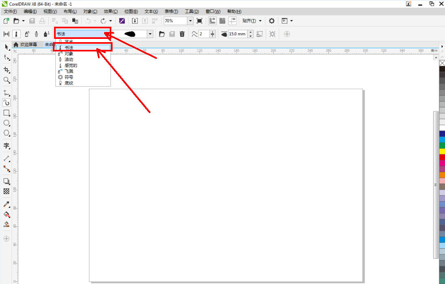Increase stroke width 15.0 mm spinner
The width and height of the screenshot is (445, 284).
click(251, 32)
